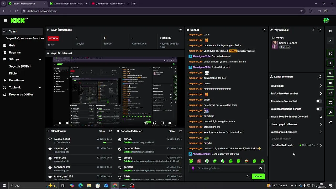The width and height of the screenshot is (336, 189).
Task: Open the weather widget showing 16°C Güneşli
Action: [277, 186]
